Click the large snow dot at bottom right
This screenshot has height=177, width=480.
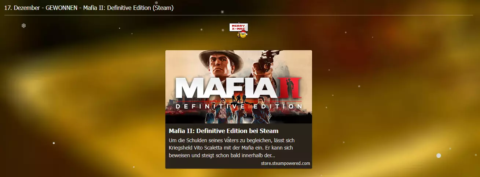439,156
